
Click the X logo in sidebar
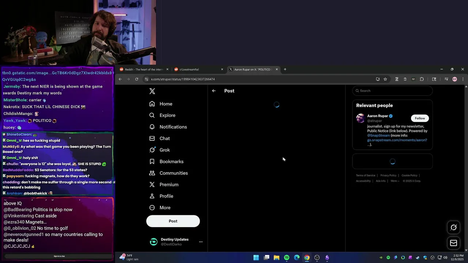(x=152, y=91)
